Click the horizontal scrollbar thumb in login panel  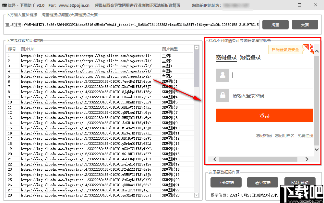(x=258, y=159)
